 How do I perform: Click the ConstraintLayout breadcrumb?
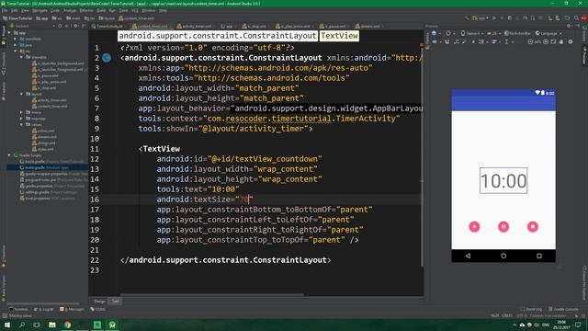[218, 36]
